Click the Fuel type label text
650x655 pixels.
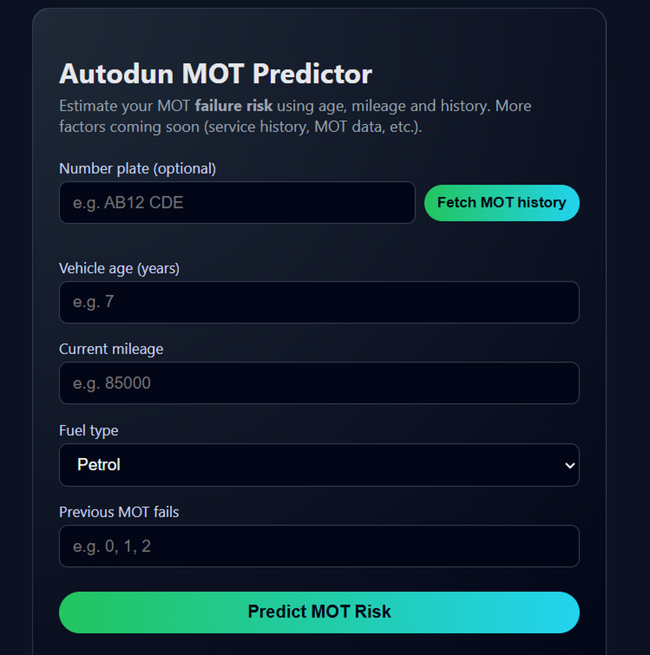pyautogui.click(x=88, y=430)
